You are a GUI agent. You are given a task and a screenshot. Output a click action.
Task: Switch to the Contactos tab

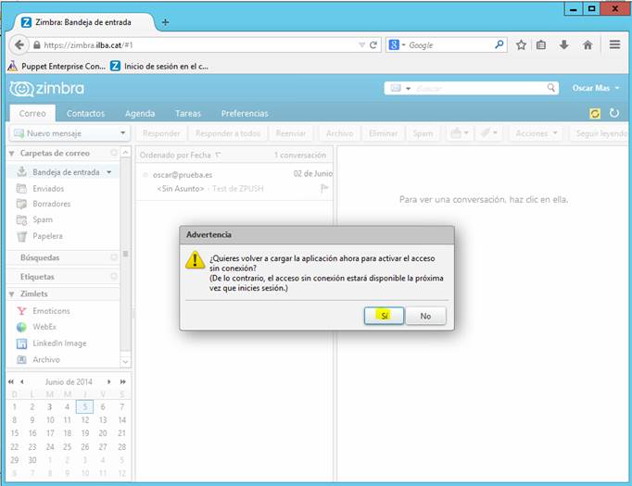tap(85, 114)
